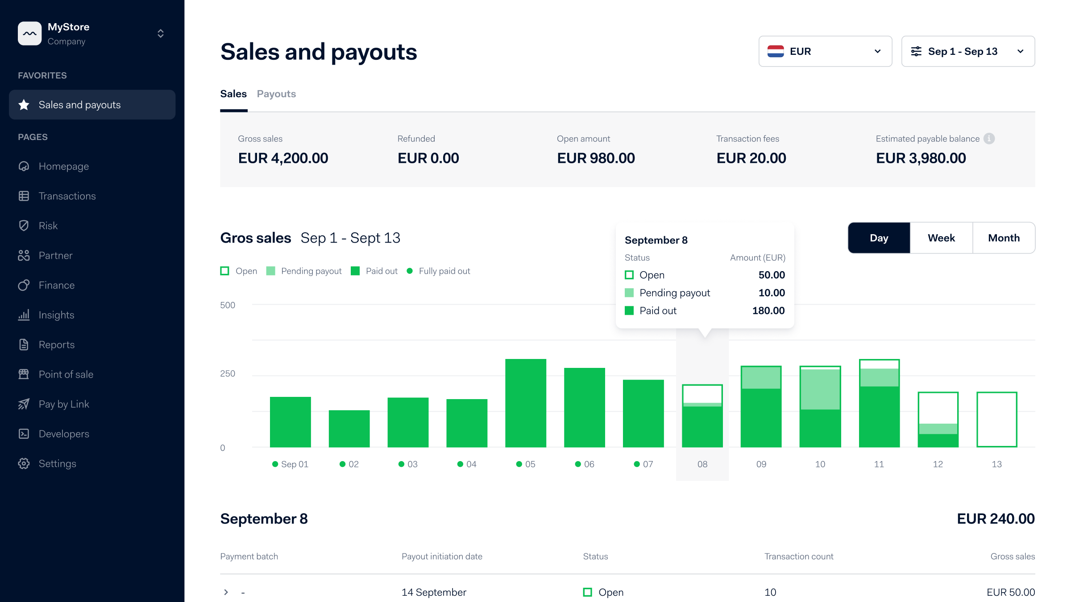Open the MyStore company switcher
Image resolution: width=1071 pixels, height=602 pixels.
[x=160, y=34]
